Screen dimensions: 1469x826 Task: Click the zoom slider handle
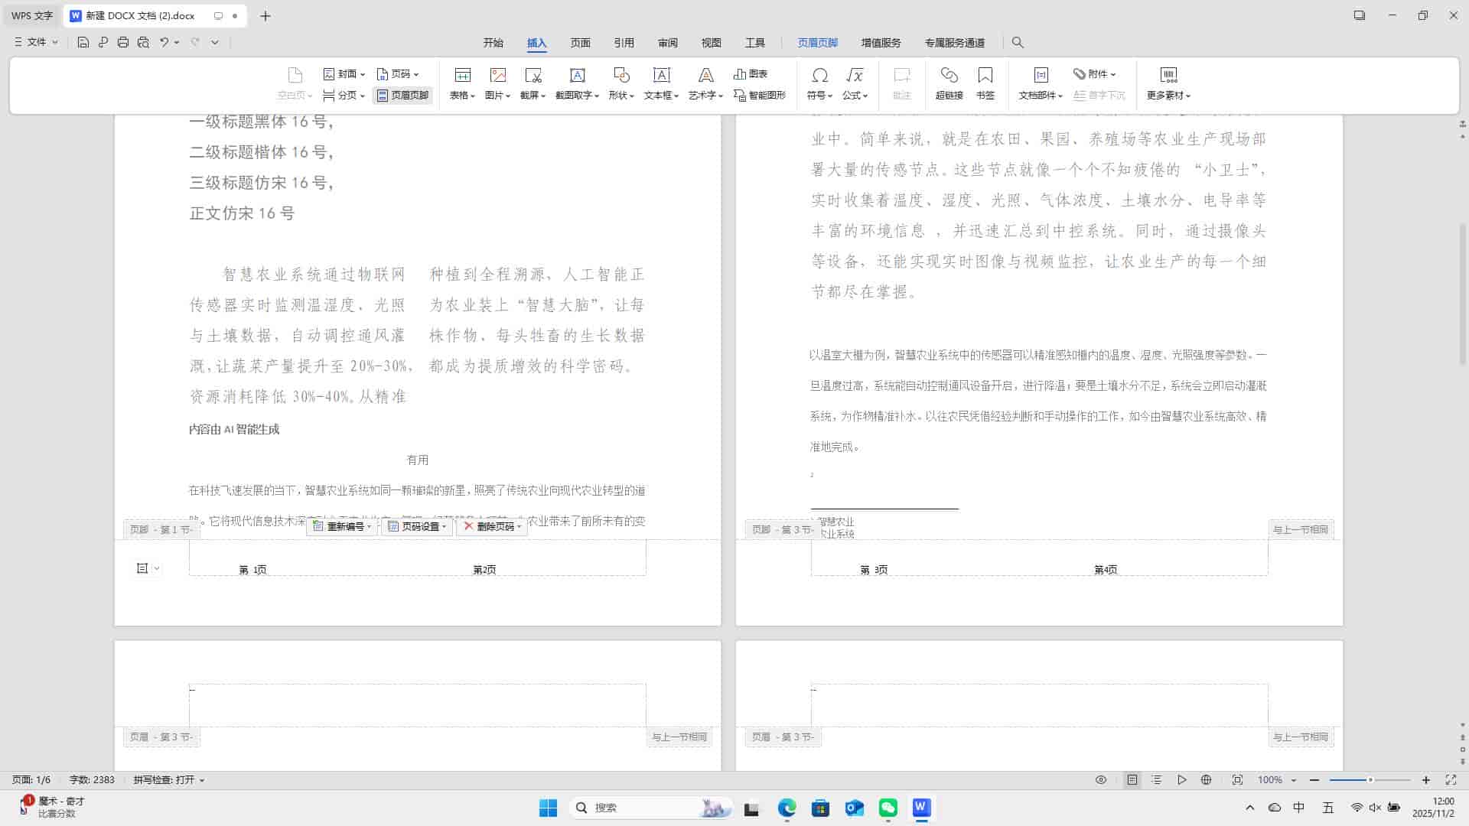[1370, 780]
